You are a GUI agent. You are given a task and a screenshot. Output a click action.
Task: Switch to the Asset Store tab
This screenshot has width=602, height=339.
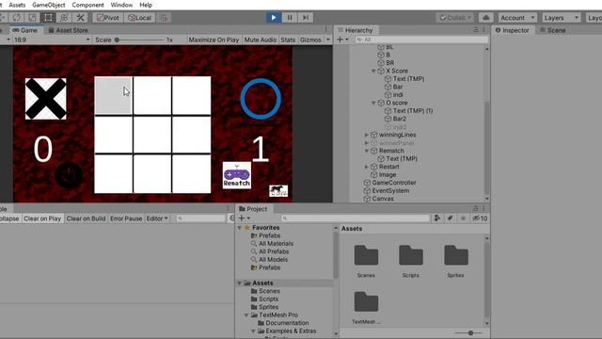[x=68, y=30]
